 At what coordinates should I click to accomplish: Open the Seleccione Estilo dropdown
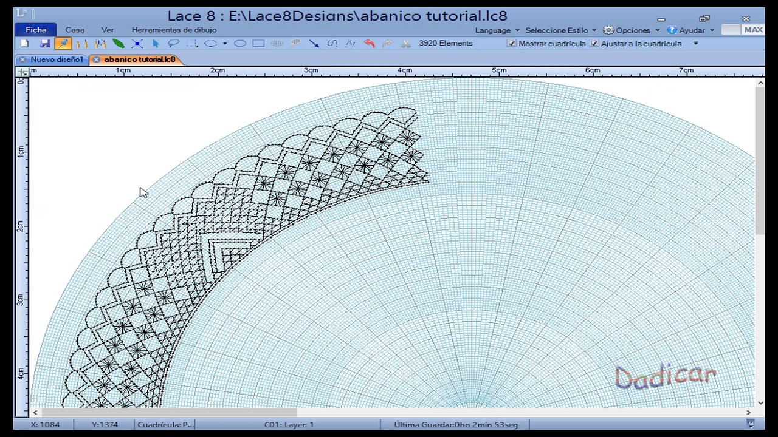coord(560,30)
